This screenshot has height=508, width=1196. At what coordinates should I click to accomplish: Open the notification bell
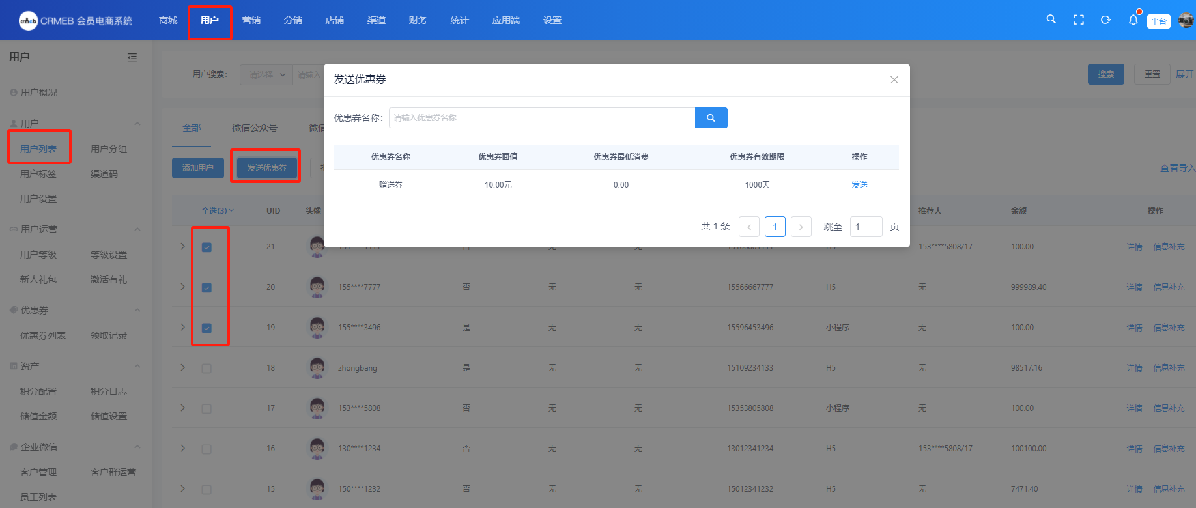1133,20
